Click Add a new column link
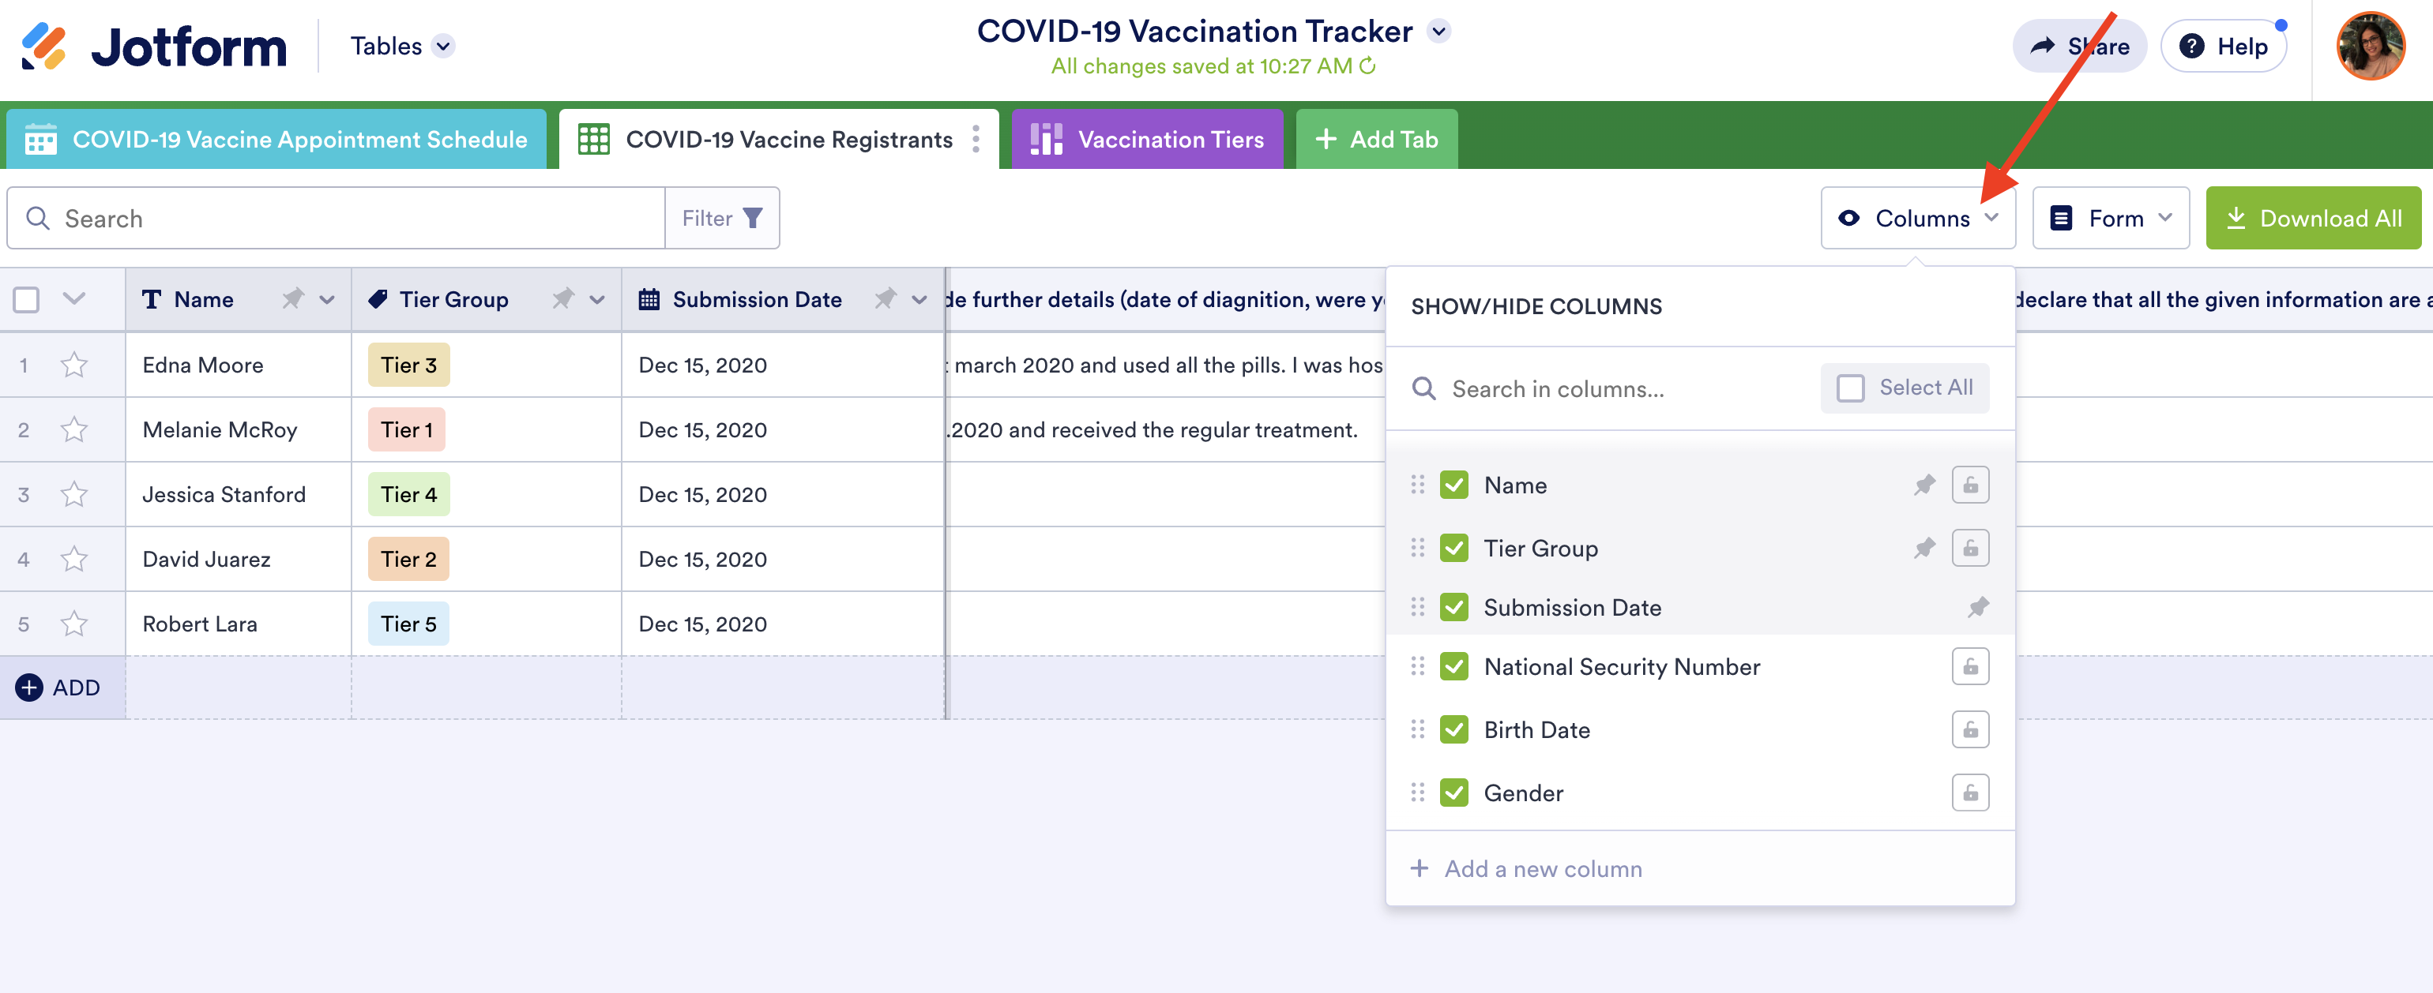The height and width of the screenshot is (993, 2433). pos(1542,868)
